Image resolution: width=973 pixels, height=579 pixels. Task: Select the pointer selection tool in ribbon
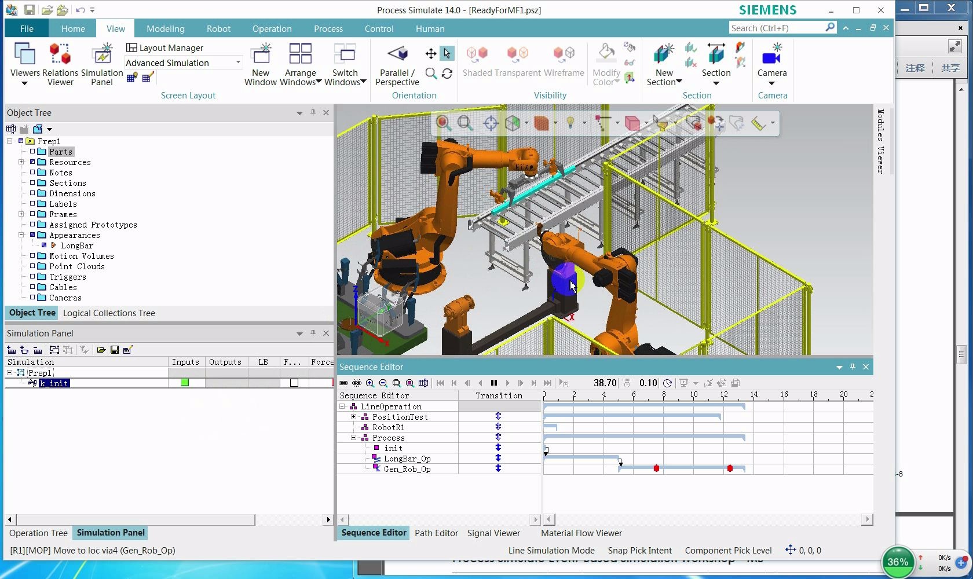(447, 54)
